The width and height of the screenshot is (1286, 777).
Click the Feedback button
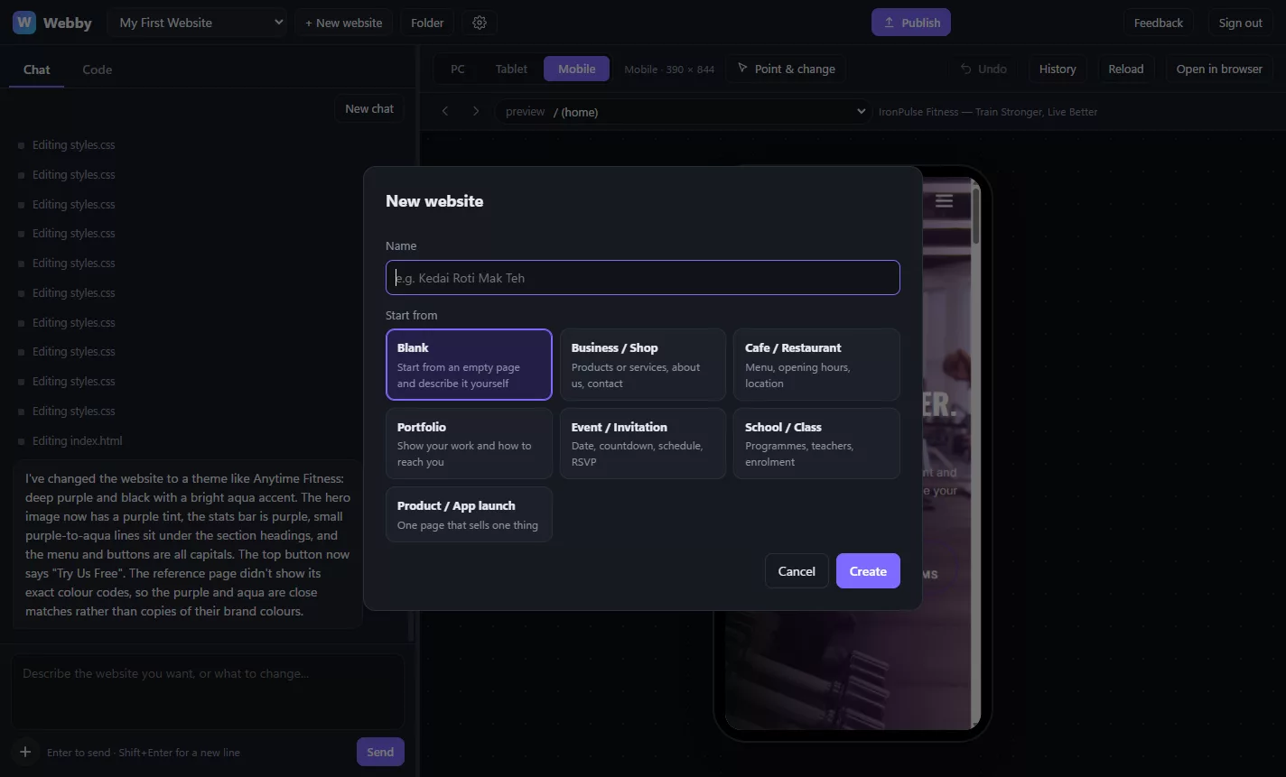pyautogui.click(x=1159, y=23)
